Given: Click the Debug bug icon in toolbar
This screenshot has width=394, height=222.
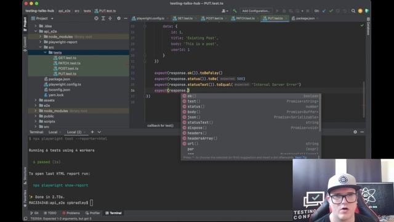Looking at the screenshot, I should point(284,11).
